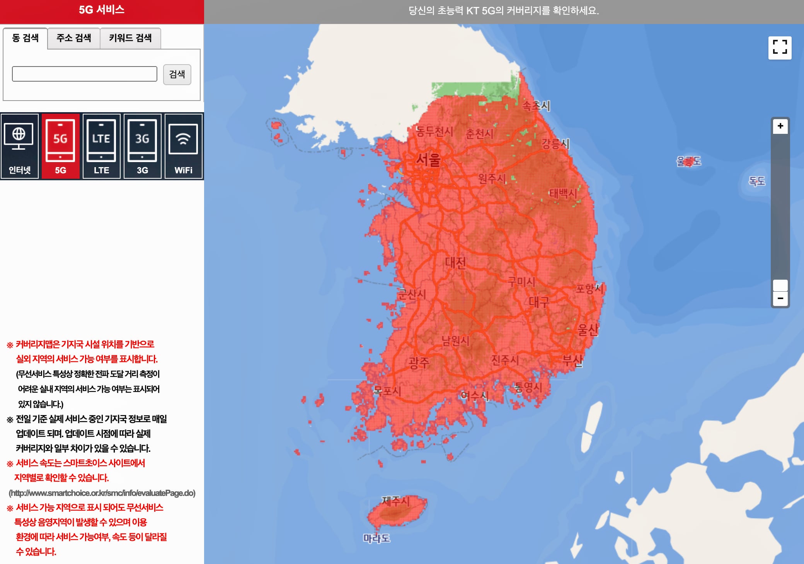Zoom out with the minus button
The width and height of the screenshot is (804, 564).
(x=780, y=299)
